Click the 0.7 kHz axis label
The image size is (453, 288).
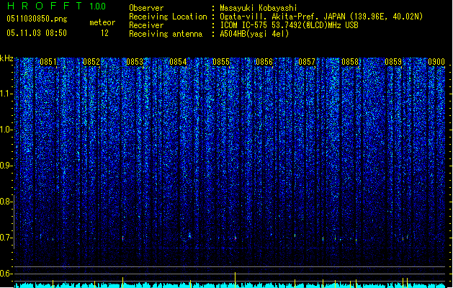tap(6, 238)
